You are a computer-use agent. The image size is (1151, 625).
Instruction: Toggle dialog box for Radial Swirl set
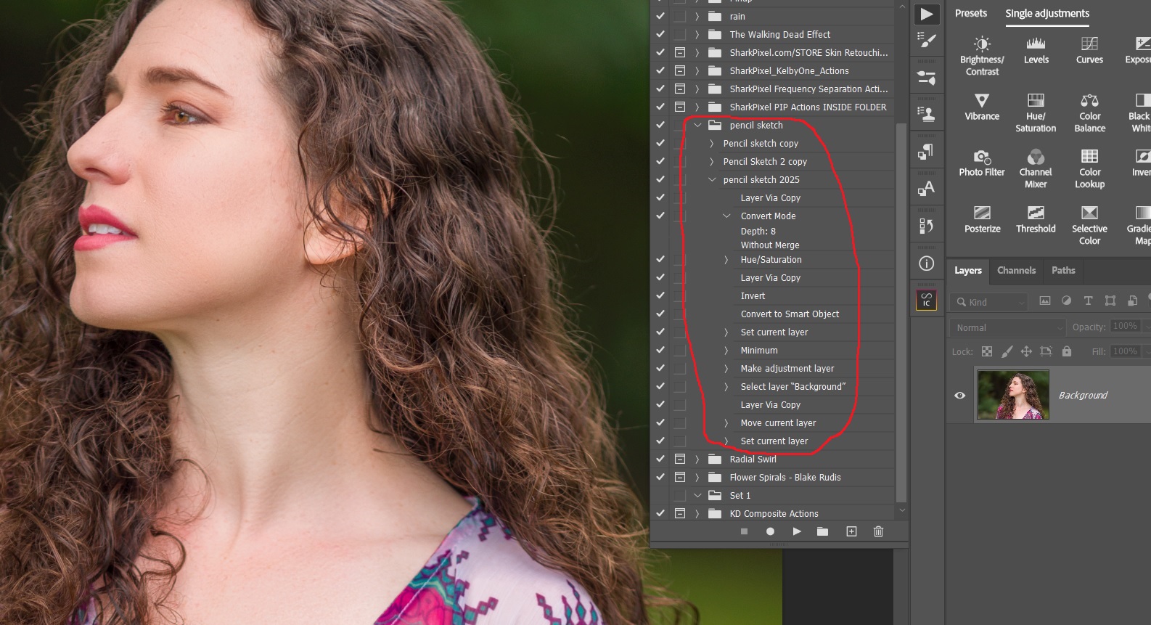[x=680, y=459]
